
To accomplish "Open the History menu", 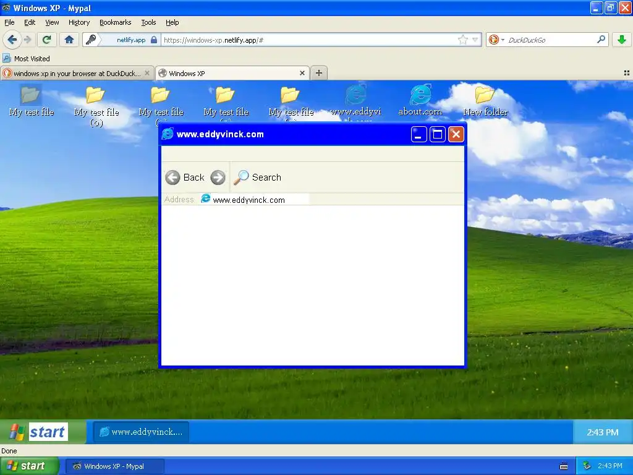I will (x=79, y=22).
